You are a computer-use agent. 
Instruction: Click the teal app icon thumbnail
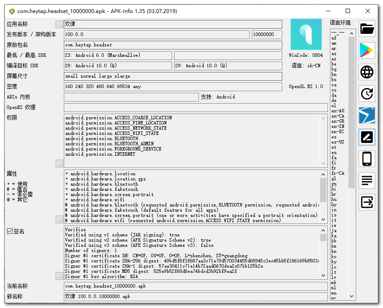(x=306, y=35)
